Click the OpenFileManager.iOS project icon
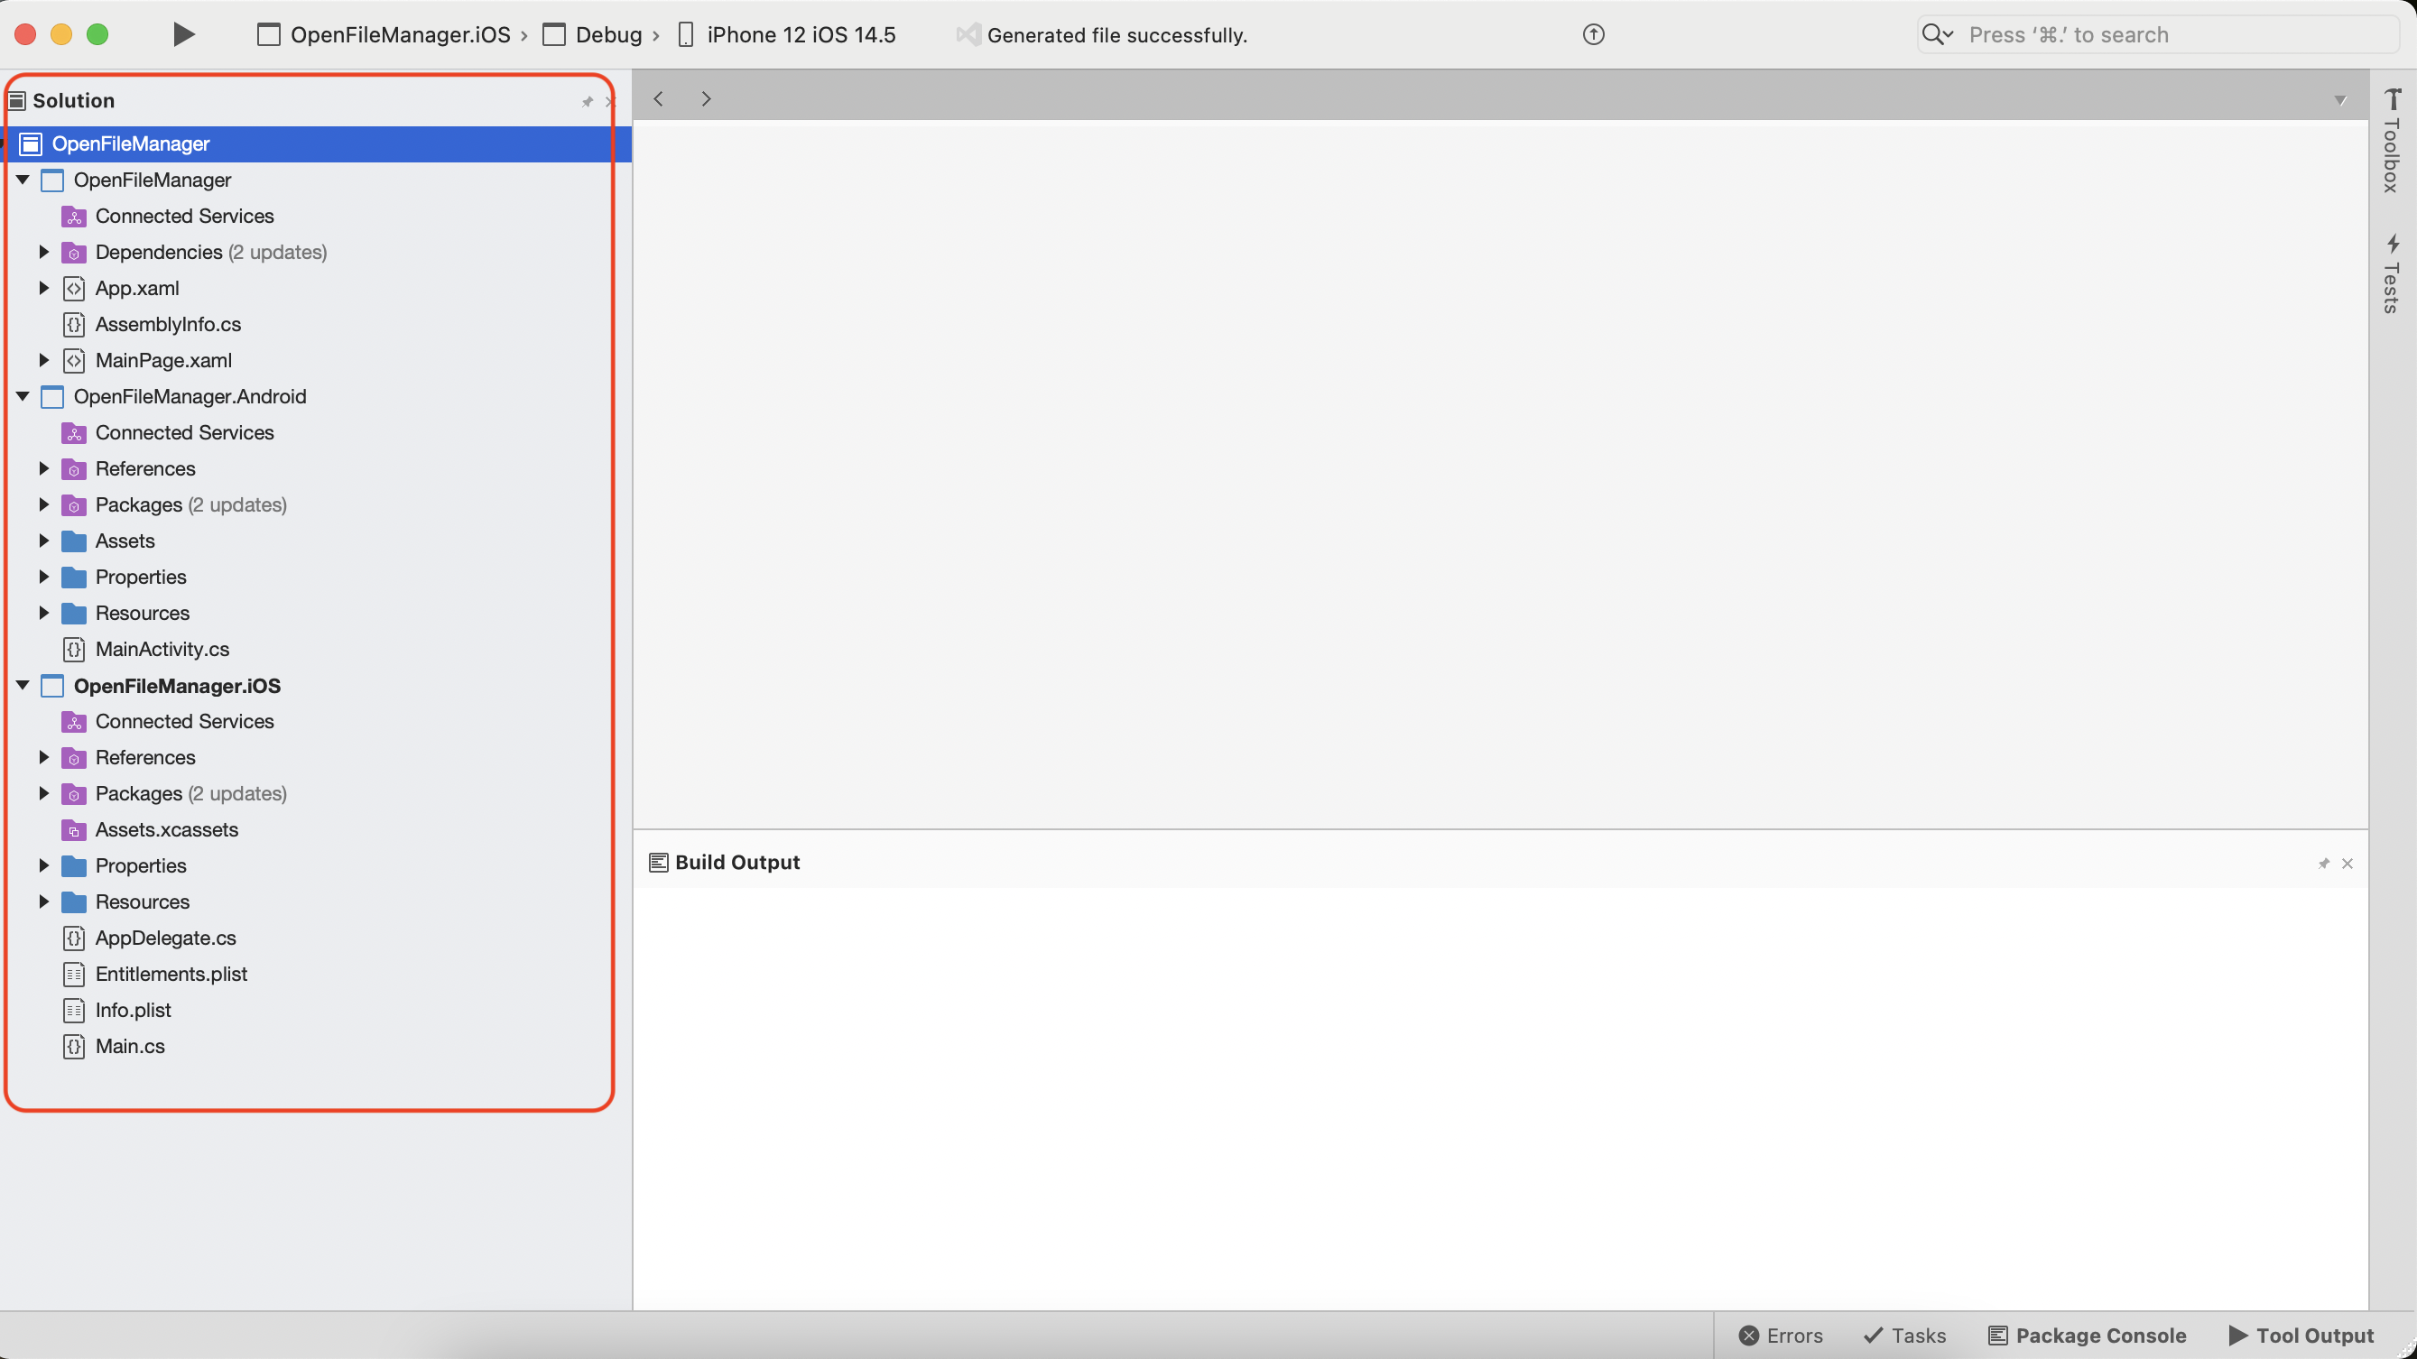 [x=52, y=686]
